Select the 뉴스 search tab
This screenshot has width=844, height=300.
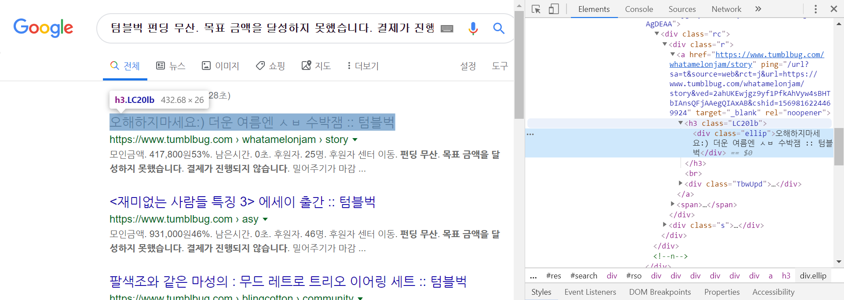tap(171, 66)
